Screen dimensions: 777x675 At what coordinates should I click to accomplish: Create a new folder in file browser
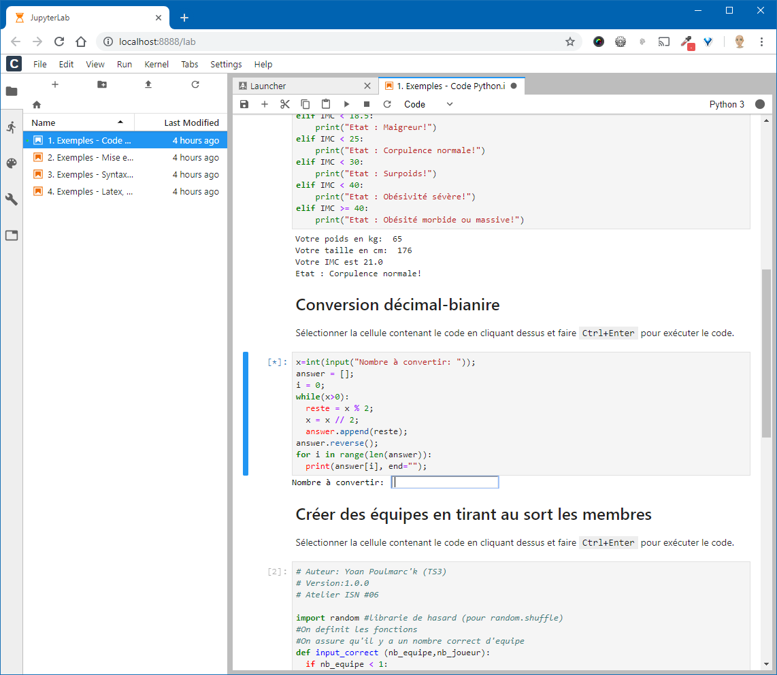click(x=101, y=84)
